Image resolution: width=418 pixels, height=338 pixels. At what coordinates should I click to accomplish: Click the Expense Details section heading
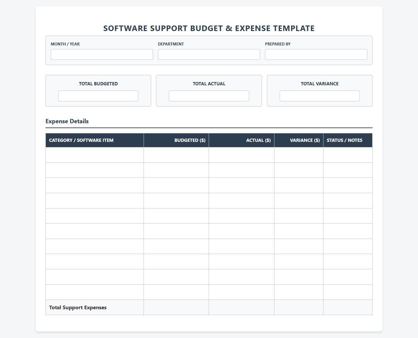(67, 121)
